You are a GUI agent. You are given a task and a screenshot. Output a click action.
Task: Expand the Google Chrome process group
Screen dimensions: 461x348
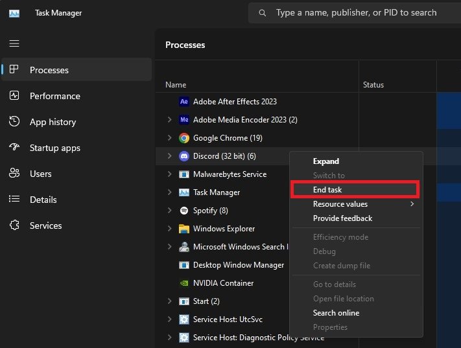(x=169, y=137)
